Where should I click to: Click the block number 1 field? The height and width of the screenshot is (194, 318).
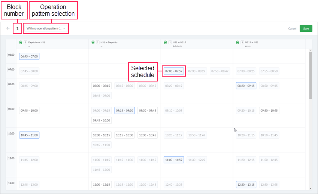(x=17, y=28)
